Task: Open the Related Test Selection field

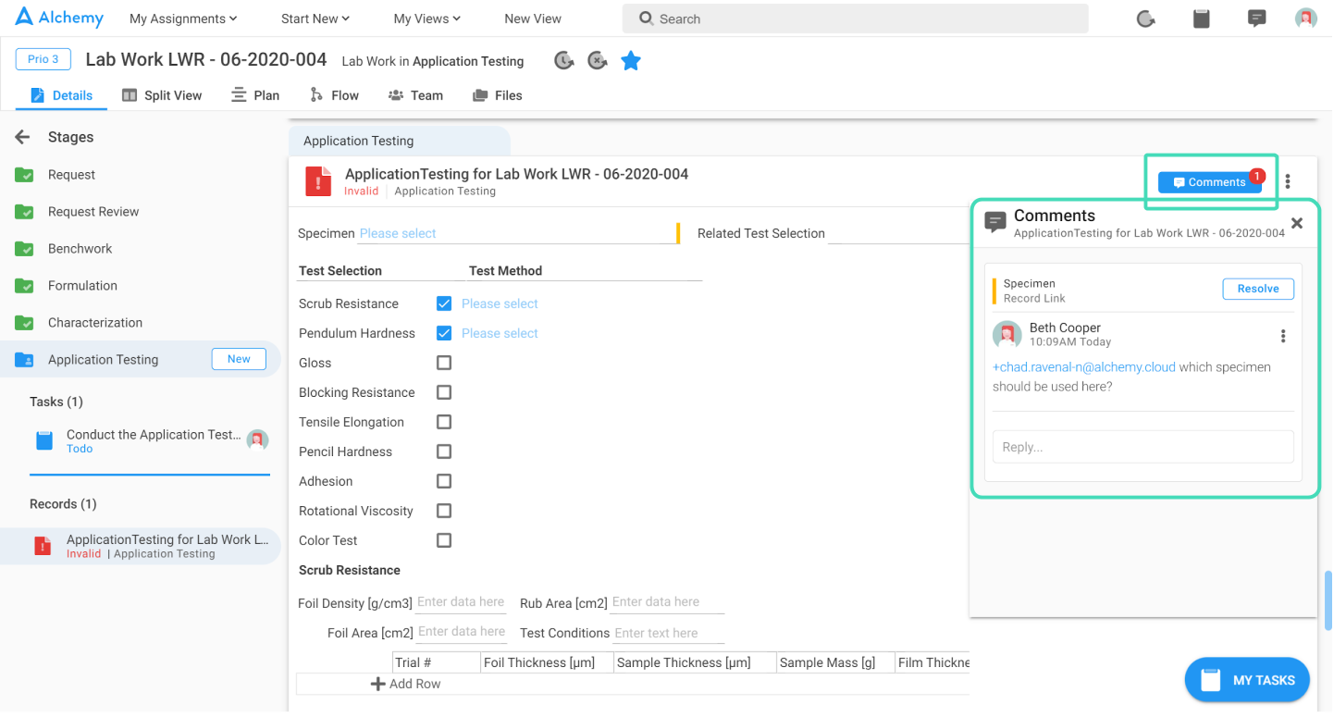Action: tap(897, 233)
